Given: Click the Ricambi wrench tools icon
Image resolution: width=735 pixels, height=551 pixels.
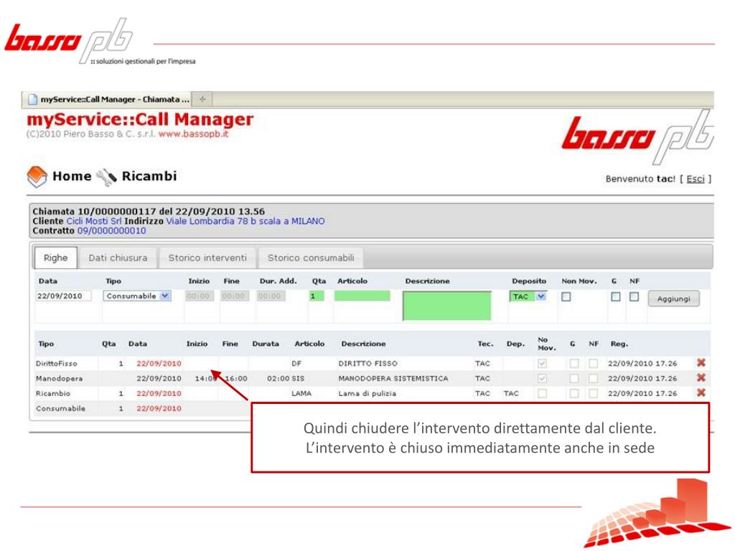Looking at the screenshot, I should [106, 176].
